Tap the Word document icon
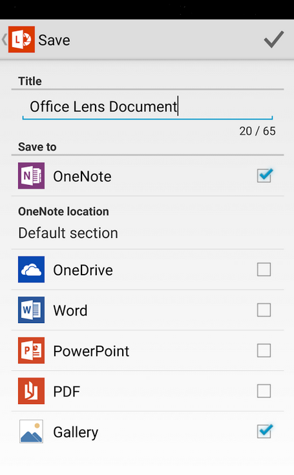The image size is (294, 475). [31, 310]
